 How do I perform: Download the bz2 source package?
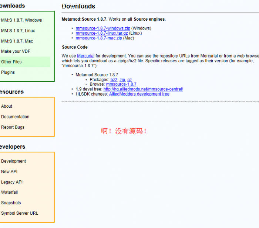point(114,80)
